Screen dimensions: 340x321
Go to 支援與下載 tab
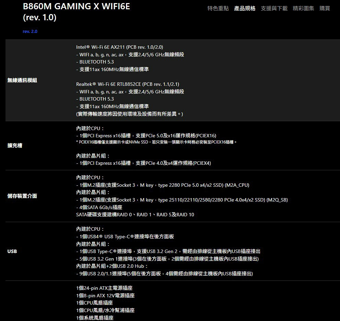click(274, 8)
